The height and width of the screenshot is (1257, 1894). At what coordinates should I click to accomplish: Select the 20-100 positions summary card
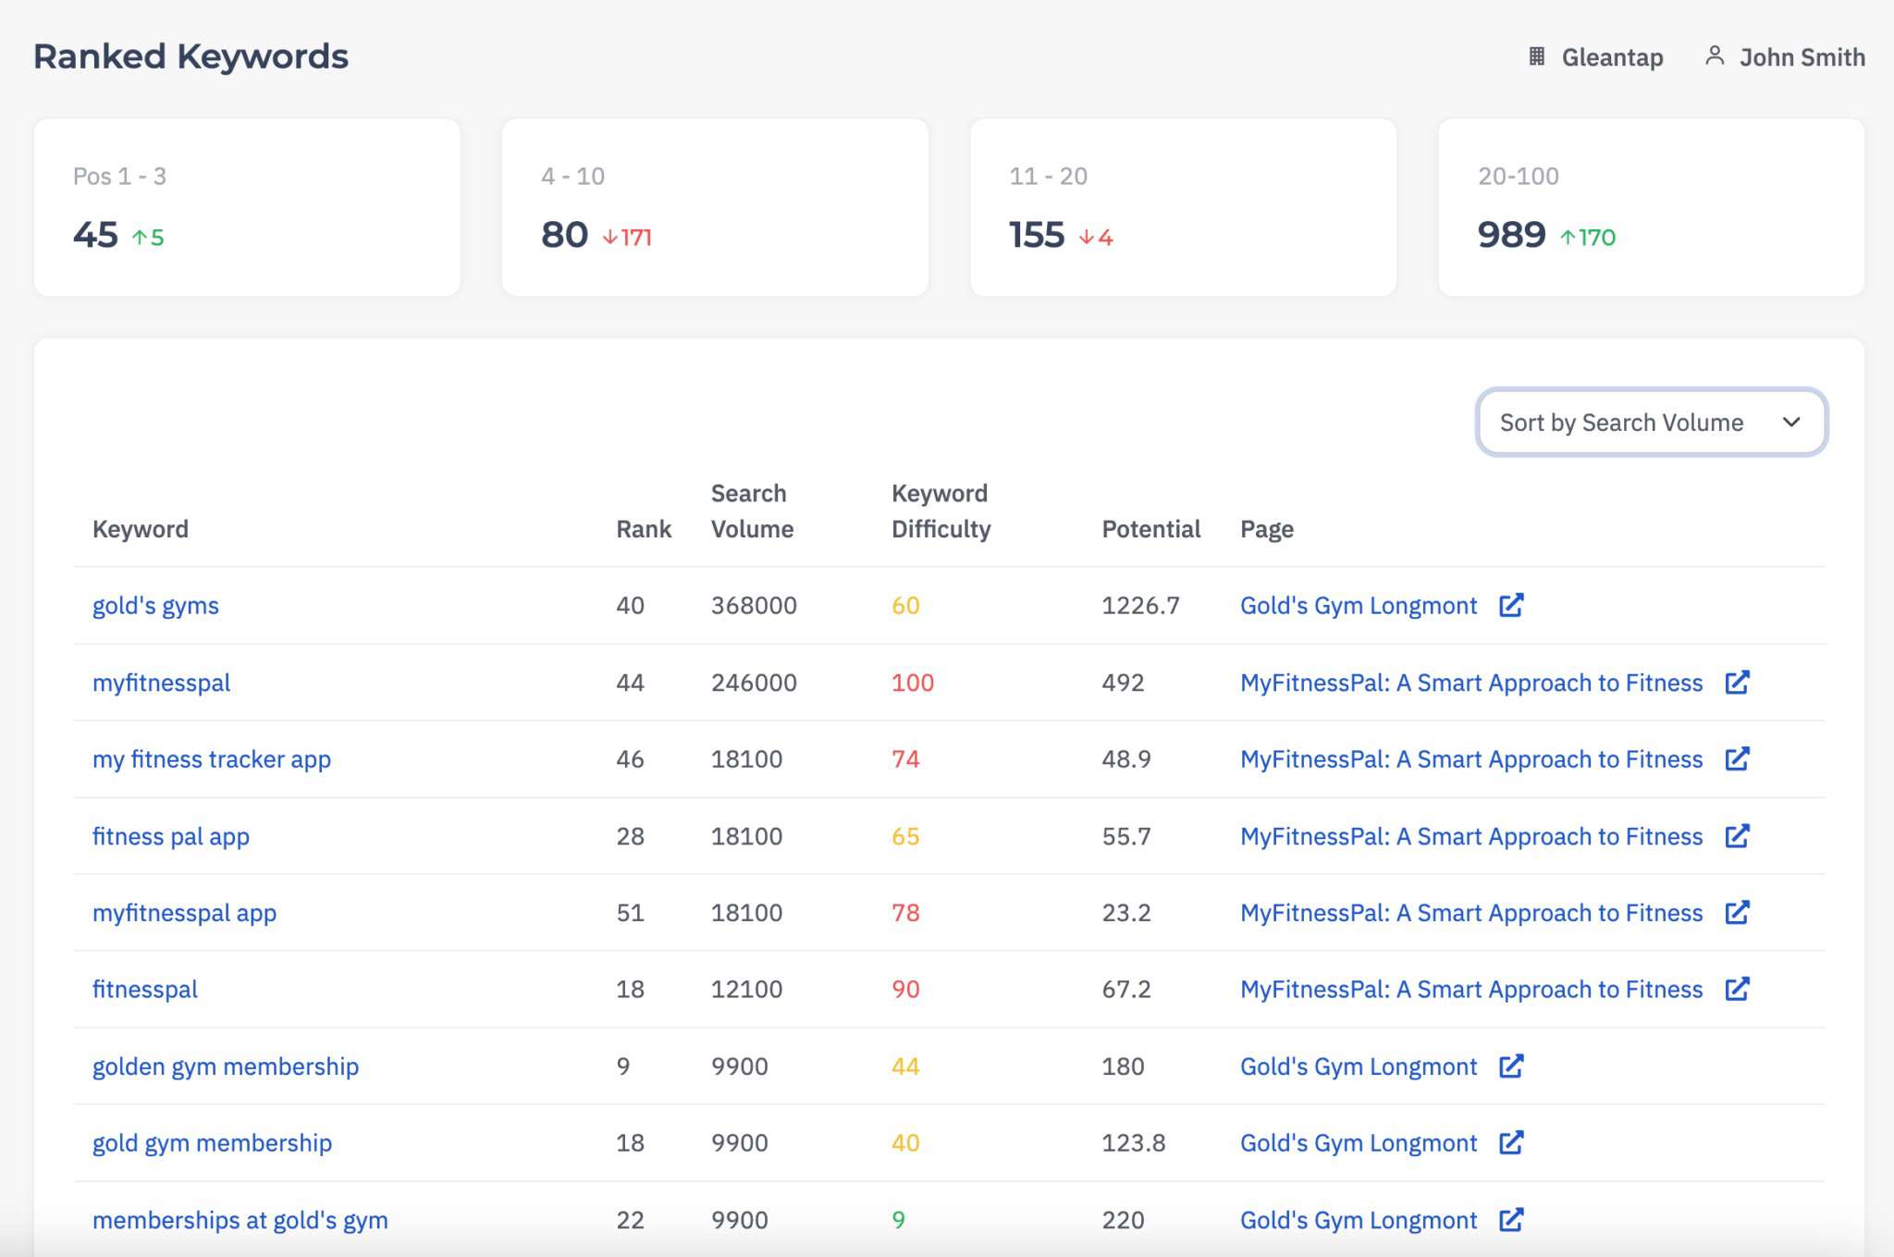pyautogui.click(x=1651, y=207)
